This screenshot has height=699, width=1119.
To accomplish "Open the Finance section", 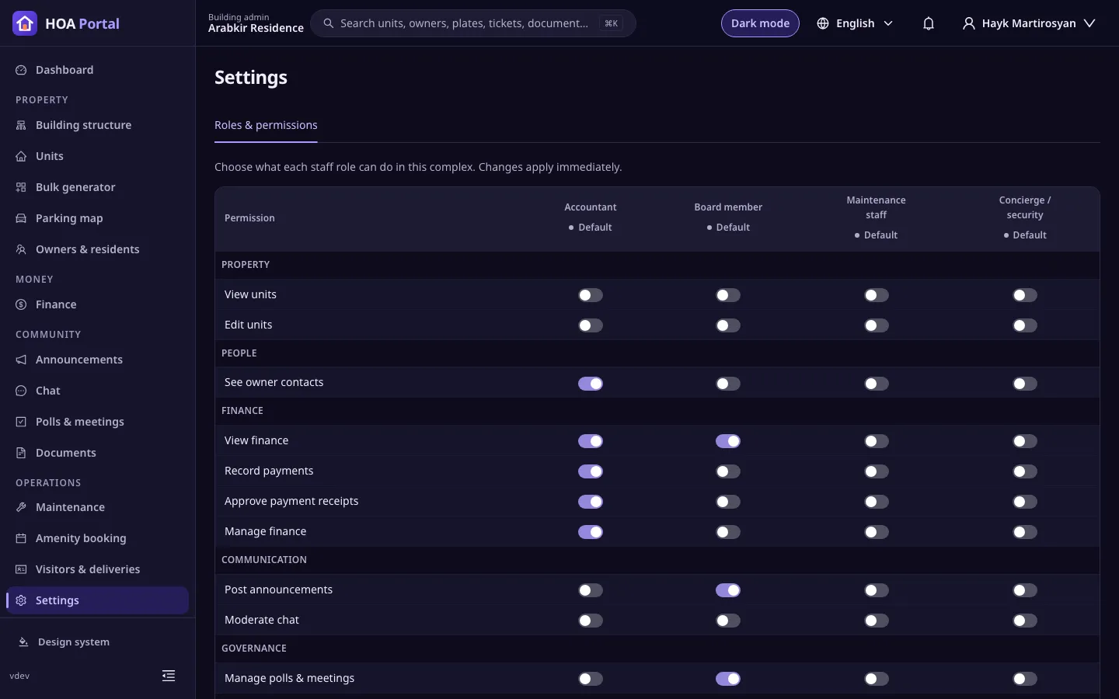I will [97, 304].
